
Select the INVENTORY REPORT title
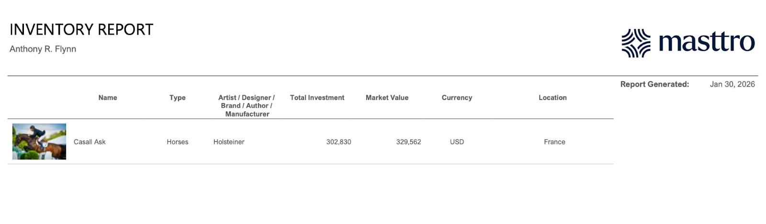click(81, 30)
